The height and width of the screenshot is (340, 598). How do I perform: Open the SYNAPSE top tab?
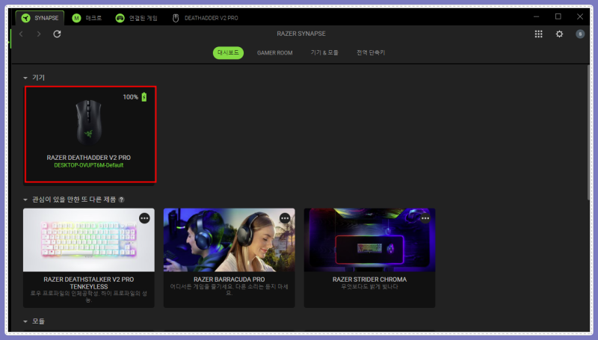(x=40, y=18)
